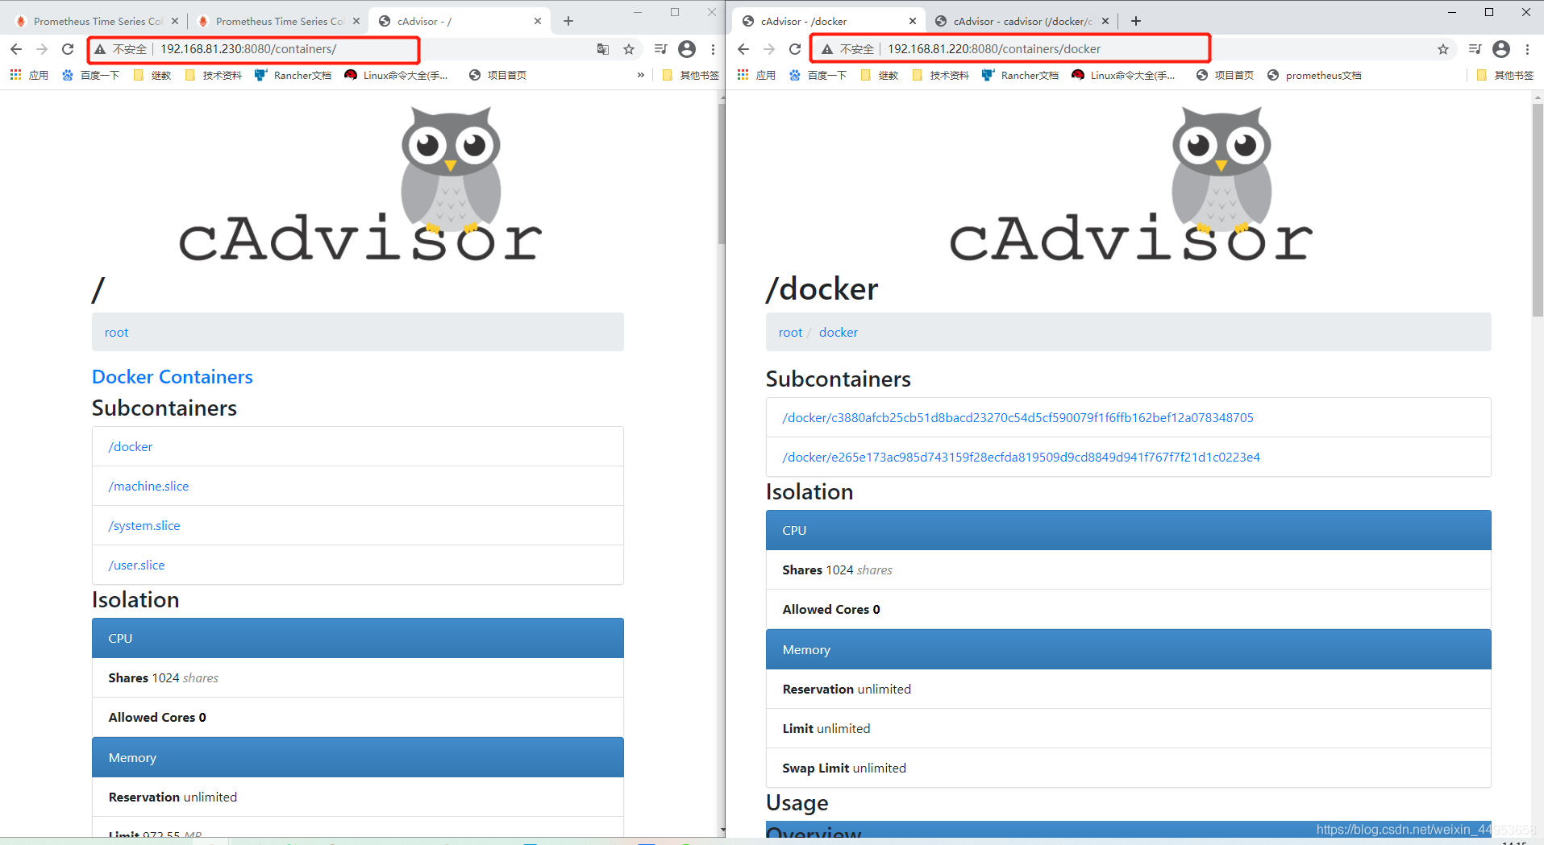Click forward arrow in right browser window

769,49
